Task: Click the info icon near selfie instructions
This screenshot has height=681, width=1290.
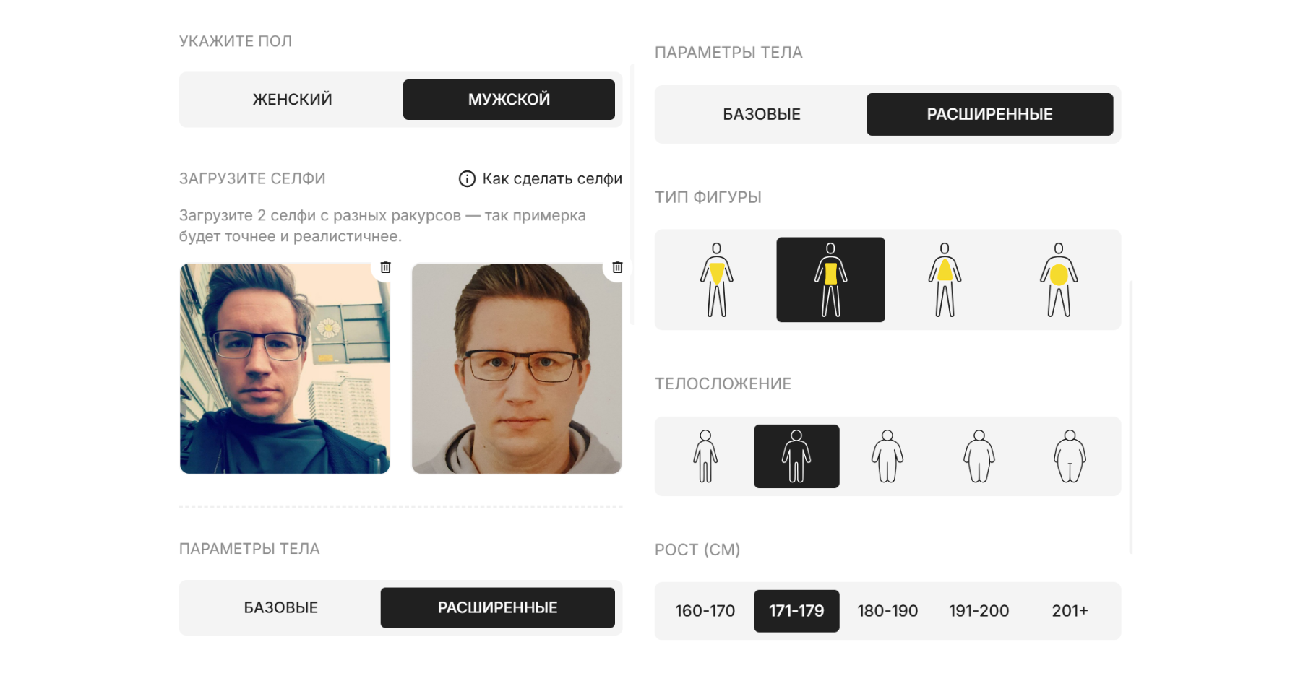Action: [x=467, y=178]
